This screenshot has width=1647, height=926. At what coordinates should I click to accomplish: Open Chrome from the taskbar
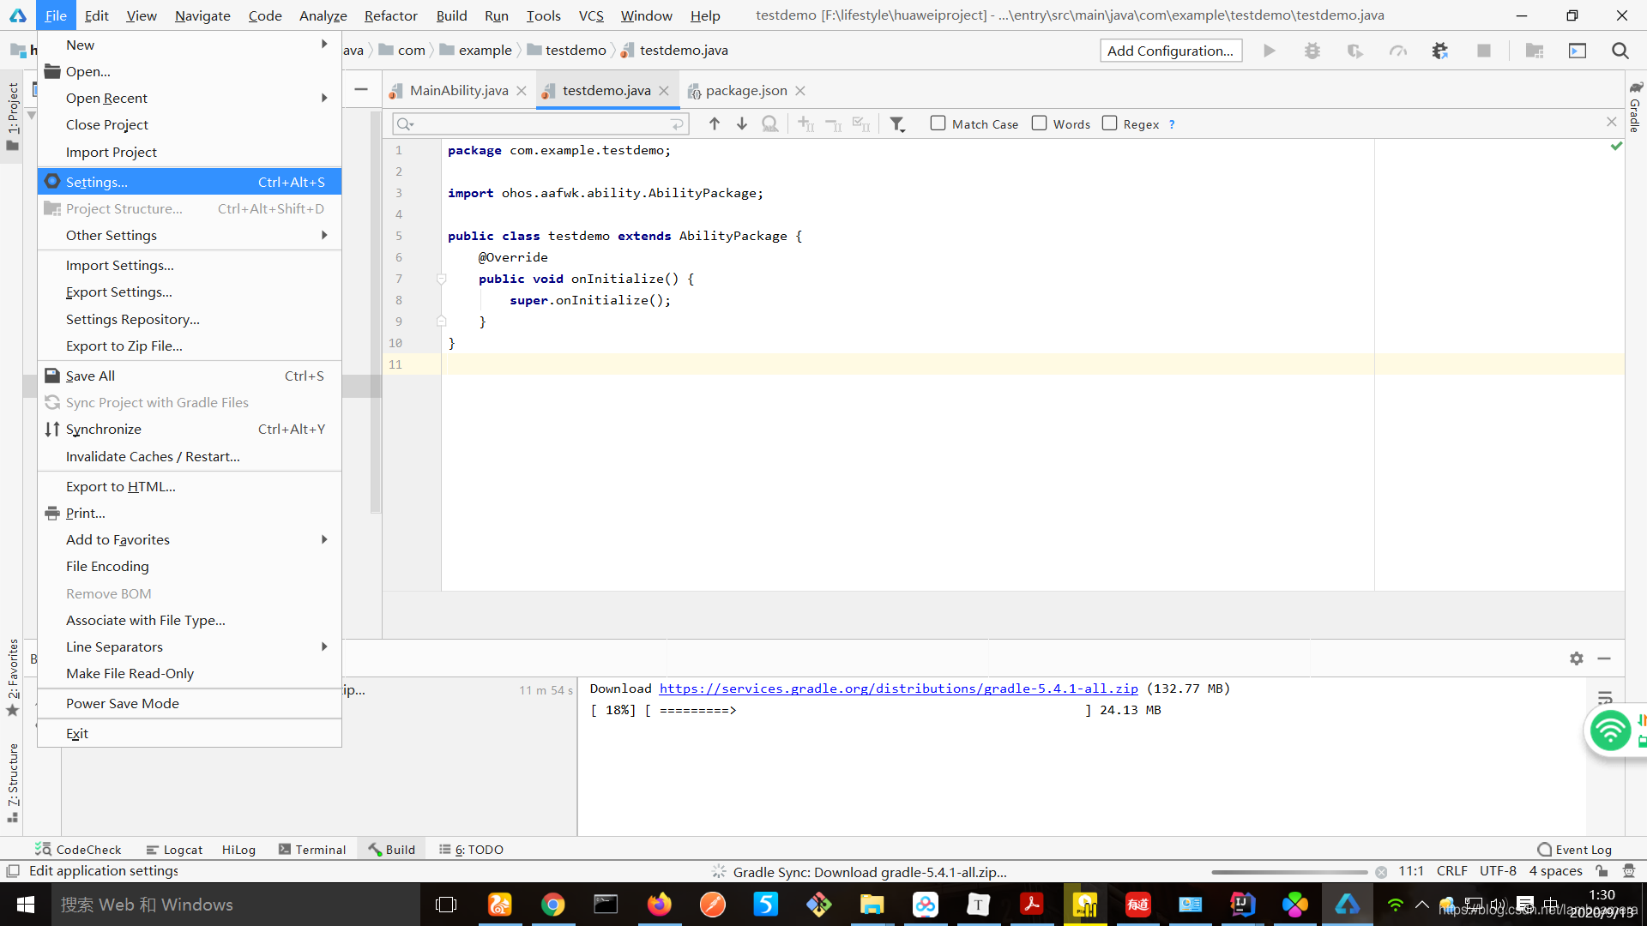click(x=553, y=905)
